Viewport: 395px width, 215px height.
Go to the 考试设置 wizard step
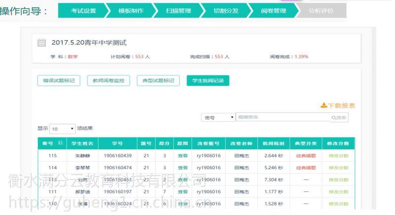click(x=83, y=11)
